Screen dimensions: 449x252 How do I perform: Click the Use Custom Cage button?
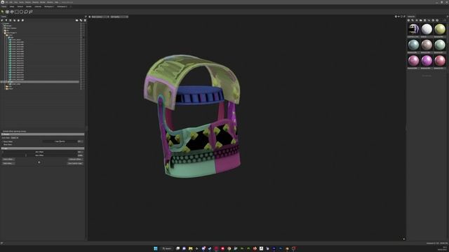pyautogui.click(x=75, y=163)
